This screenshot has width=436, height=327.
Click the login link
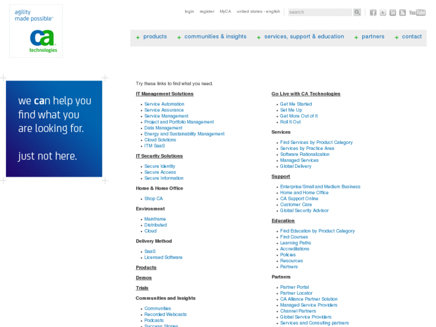(190, 11)
